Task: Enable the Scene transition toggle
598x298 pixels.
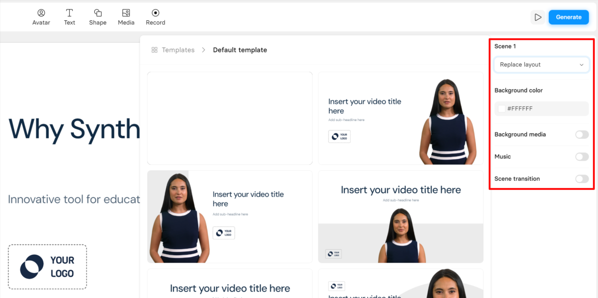Action: 582,179
